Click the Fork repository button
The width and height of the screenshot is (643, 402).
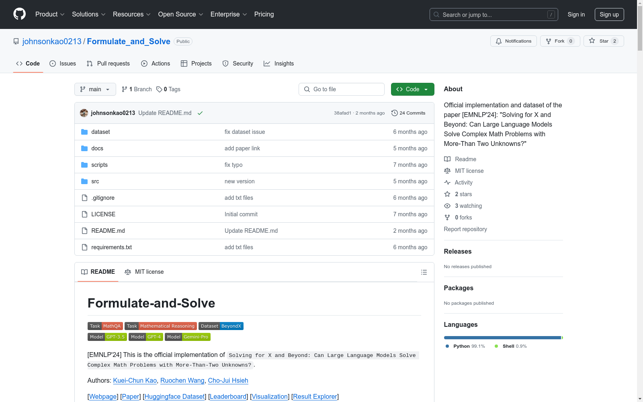coord(560,41)
